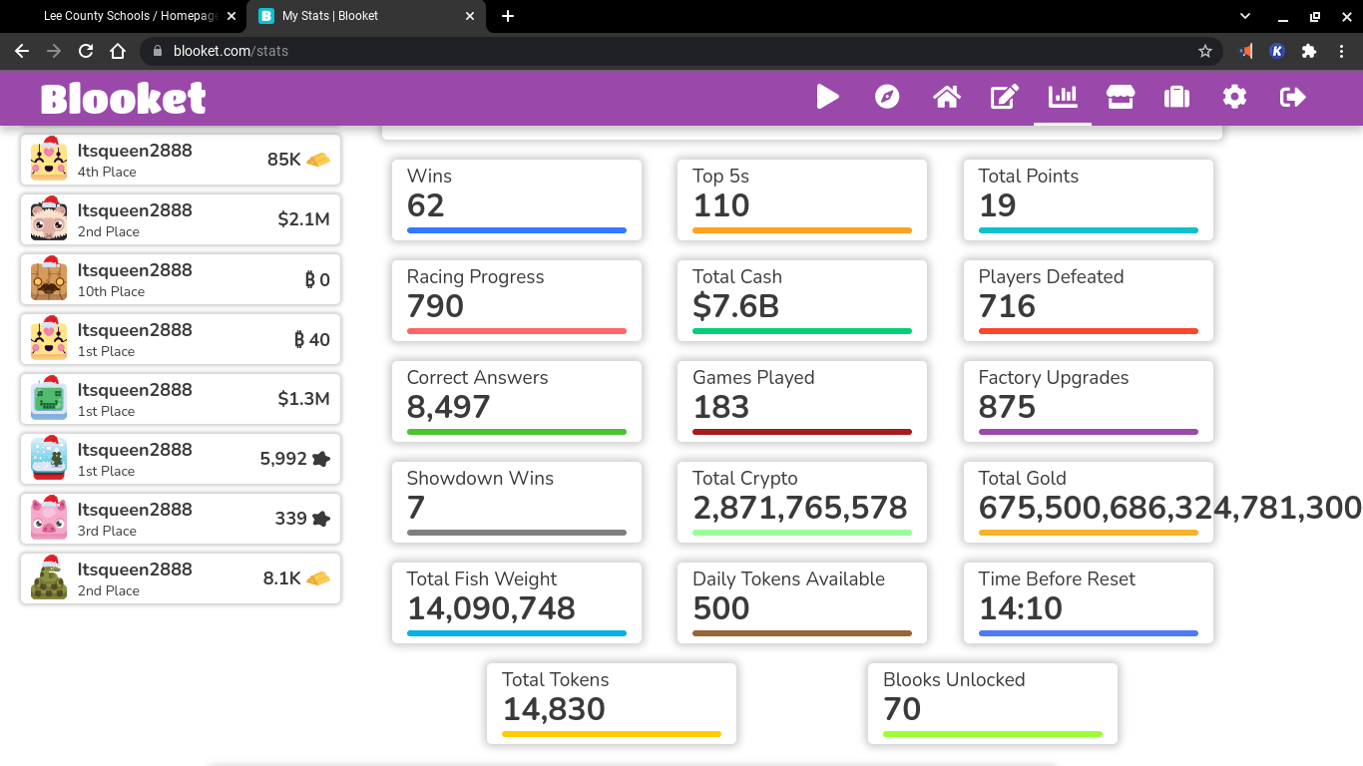This screenshot has width=1363, height=766.
Task: Open the Chrome three-dot menu
Action: click(1341, 51)
